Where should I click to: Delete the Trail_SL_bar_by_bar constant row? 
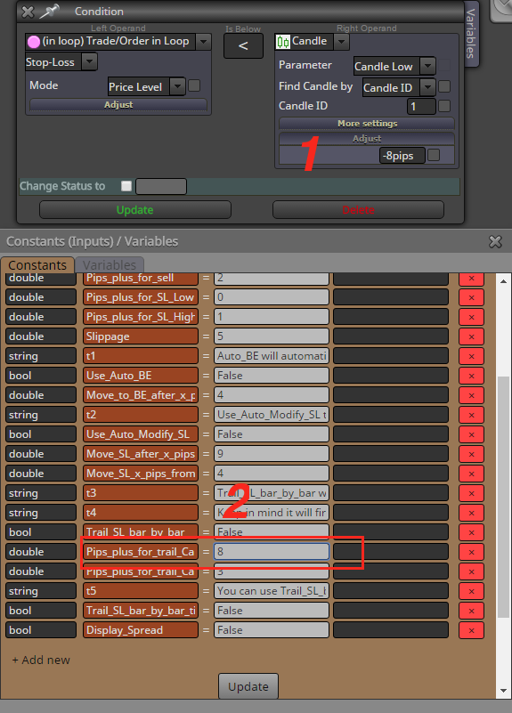(x=471, y=532)
